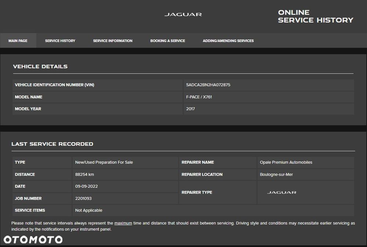The image size is (367, 247).
Task: Click the REPAIRER NAME label
Action: tap(198, 162)
